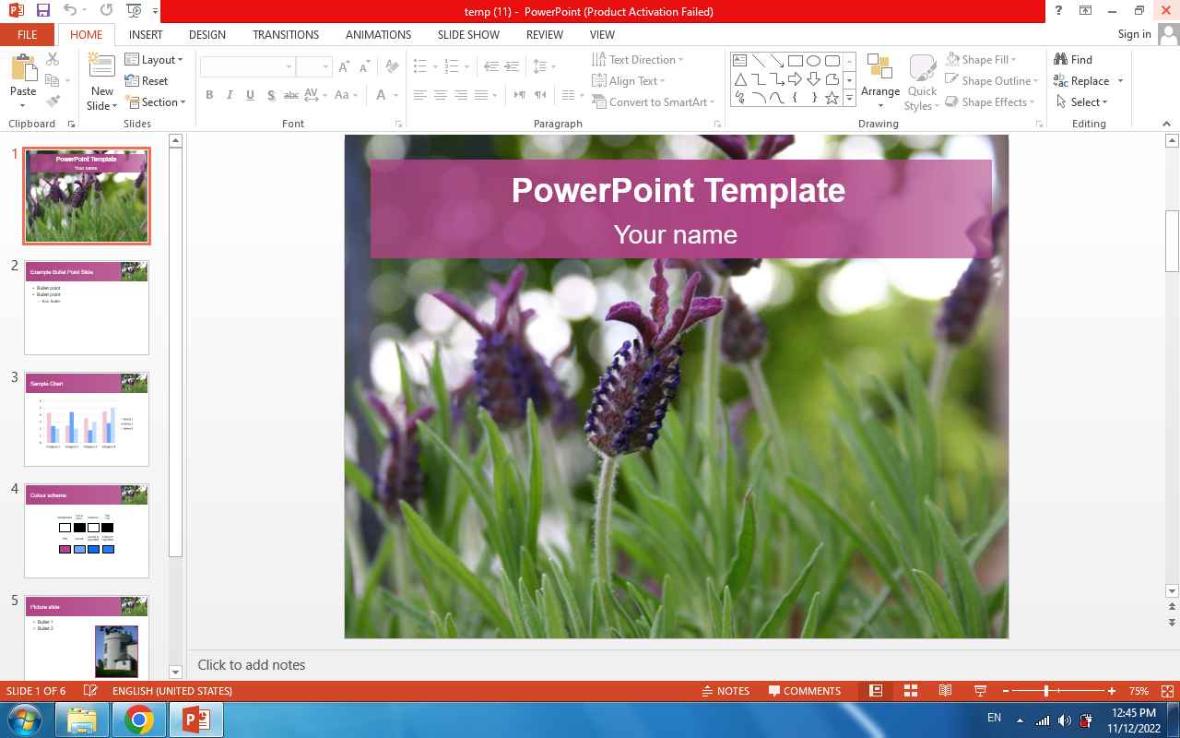The height and width of the screenshot is (738, 1180).
Task: Switch to the TRANSITIONS tab
Action: 286,34
